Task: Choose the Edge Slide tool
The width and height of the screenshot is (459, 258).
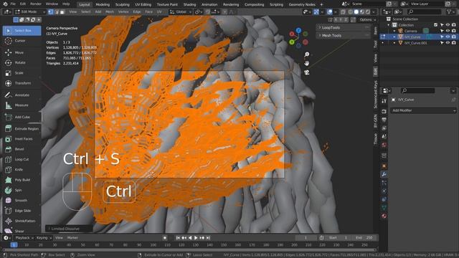Action: coord(22,211)
